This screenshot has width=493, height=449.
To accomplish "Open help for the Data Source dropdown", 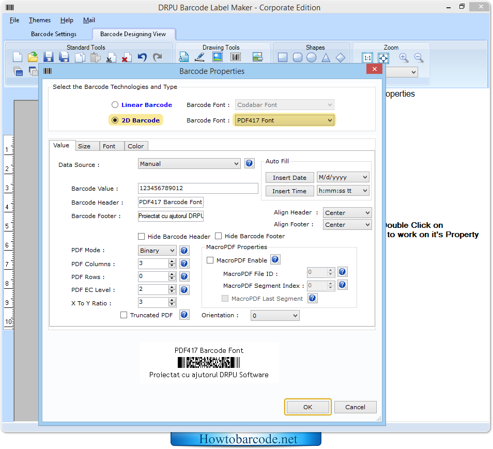I will pos(249,163).
